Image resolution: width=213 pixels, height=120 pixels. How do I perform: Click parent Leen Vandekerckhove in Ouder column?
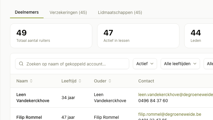click(110, 98)
